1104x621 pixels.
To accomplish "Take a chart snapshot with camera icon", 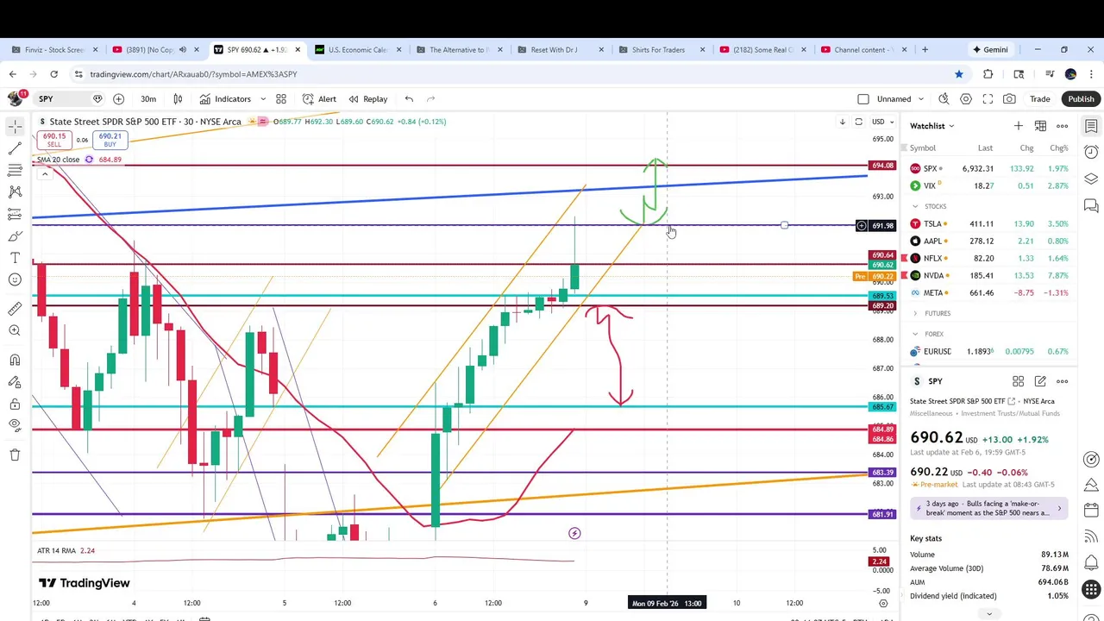I will point(1009,99).
